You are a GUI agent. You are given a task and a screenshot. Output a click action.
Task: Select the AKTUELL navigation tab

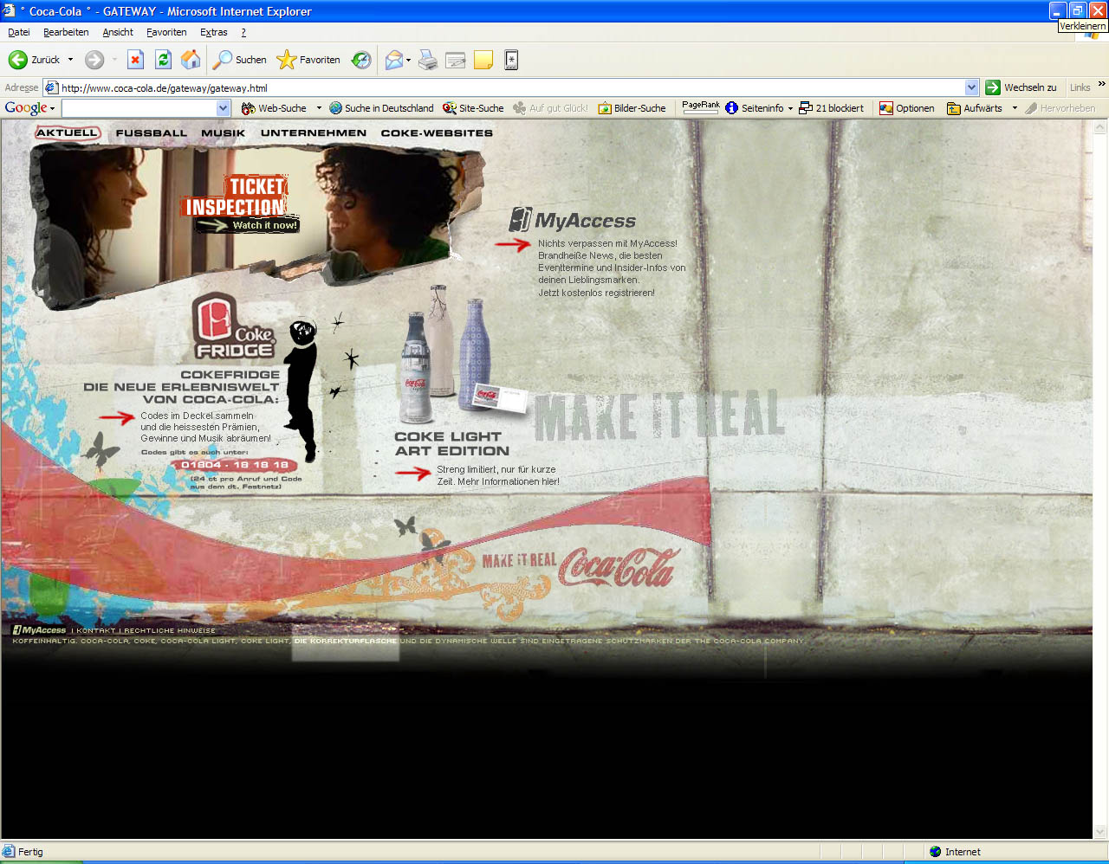pyautogui.click(x=67, y=133)
